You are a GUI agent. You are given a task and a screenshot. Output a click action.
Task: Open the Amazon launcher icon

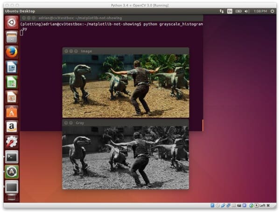click(12, 126)
